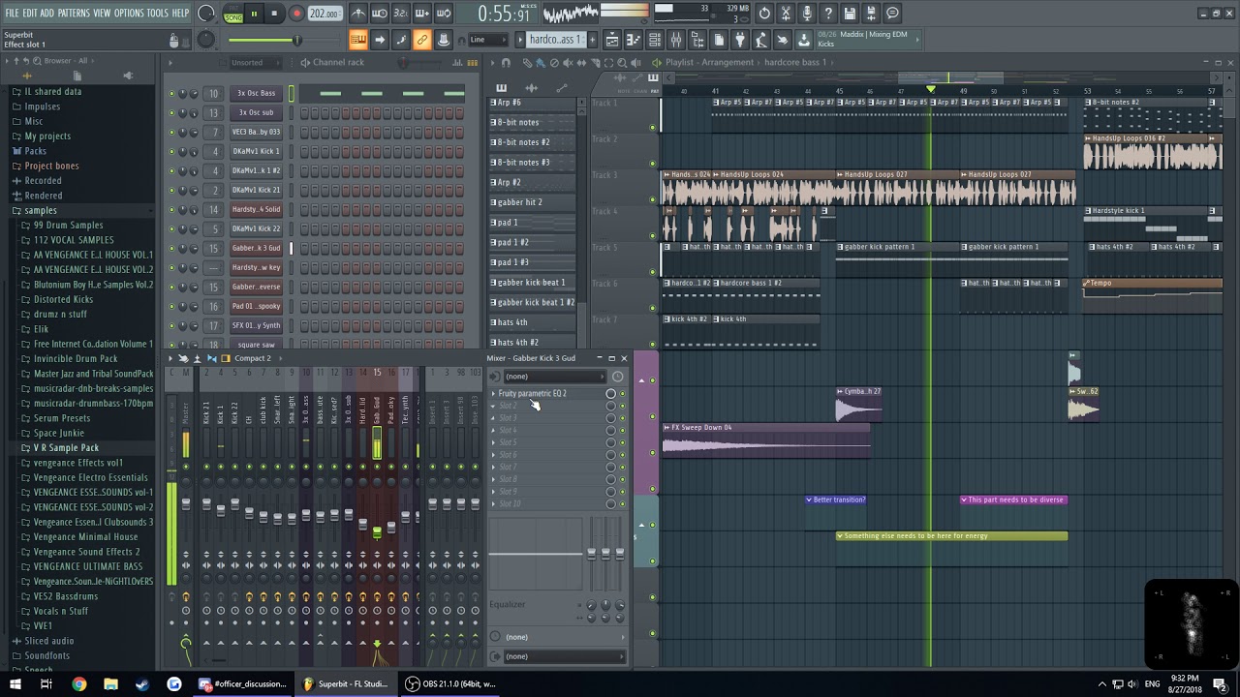Toggle Song mode switch
The width and height of the screenshot is (1240, 697).
(x=233, y=14)
